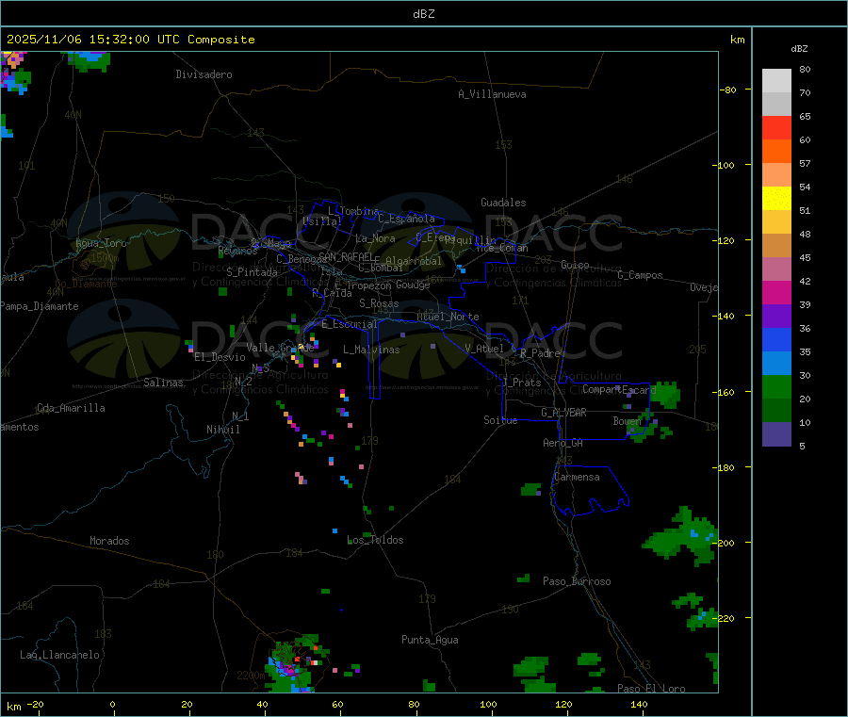The height and width of the screenshot is (717, 848).
Task: Click the Bowen label
Action: pyautogui.click(x=628, y=420)
